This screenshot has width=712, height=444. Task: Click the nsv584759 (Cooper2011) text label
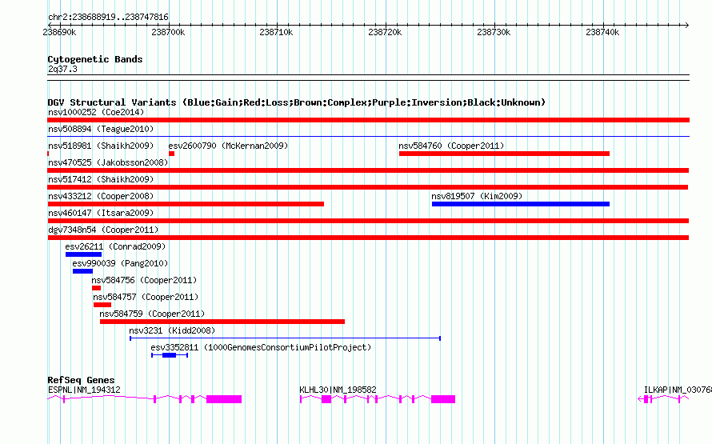pos(152,314)
